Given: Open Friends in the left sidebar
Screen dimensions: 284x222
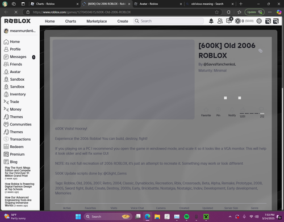Looking at the screenshot, I should [x=13, y=64].
